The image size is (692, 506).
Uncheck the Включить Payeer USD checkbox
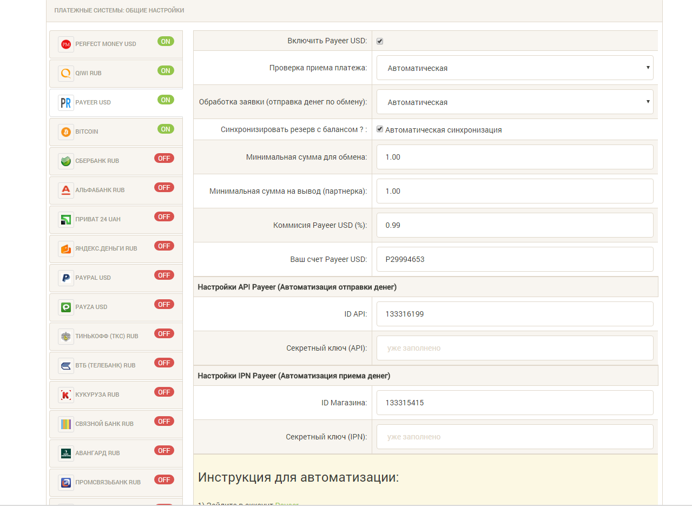click(380, 41)
